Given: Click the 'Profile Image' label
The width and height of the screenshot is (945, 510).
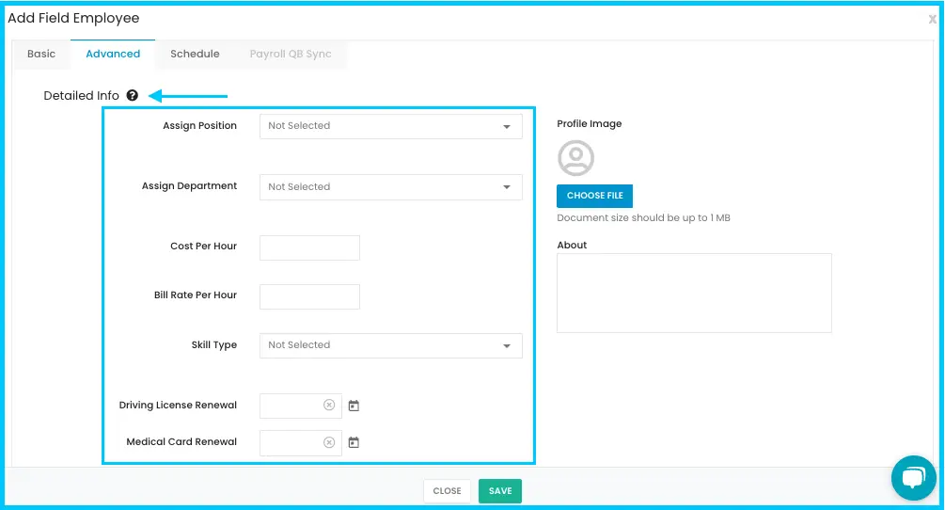Looking at the screenshot, I should pos(590,123).
